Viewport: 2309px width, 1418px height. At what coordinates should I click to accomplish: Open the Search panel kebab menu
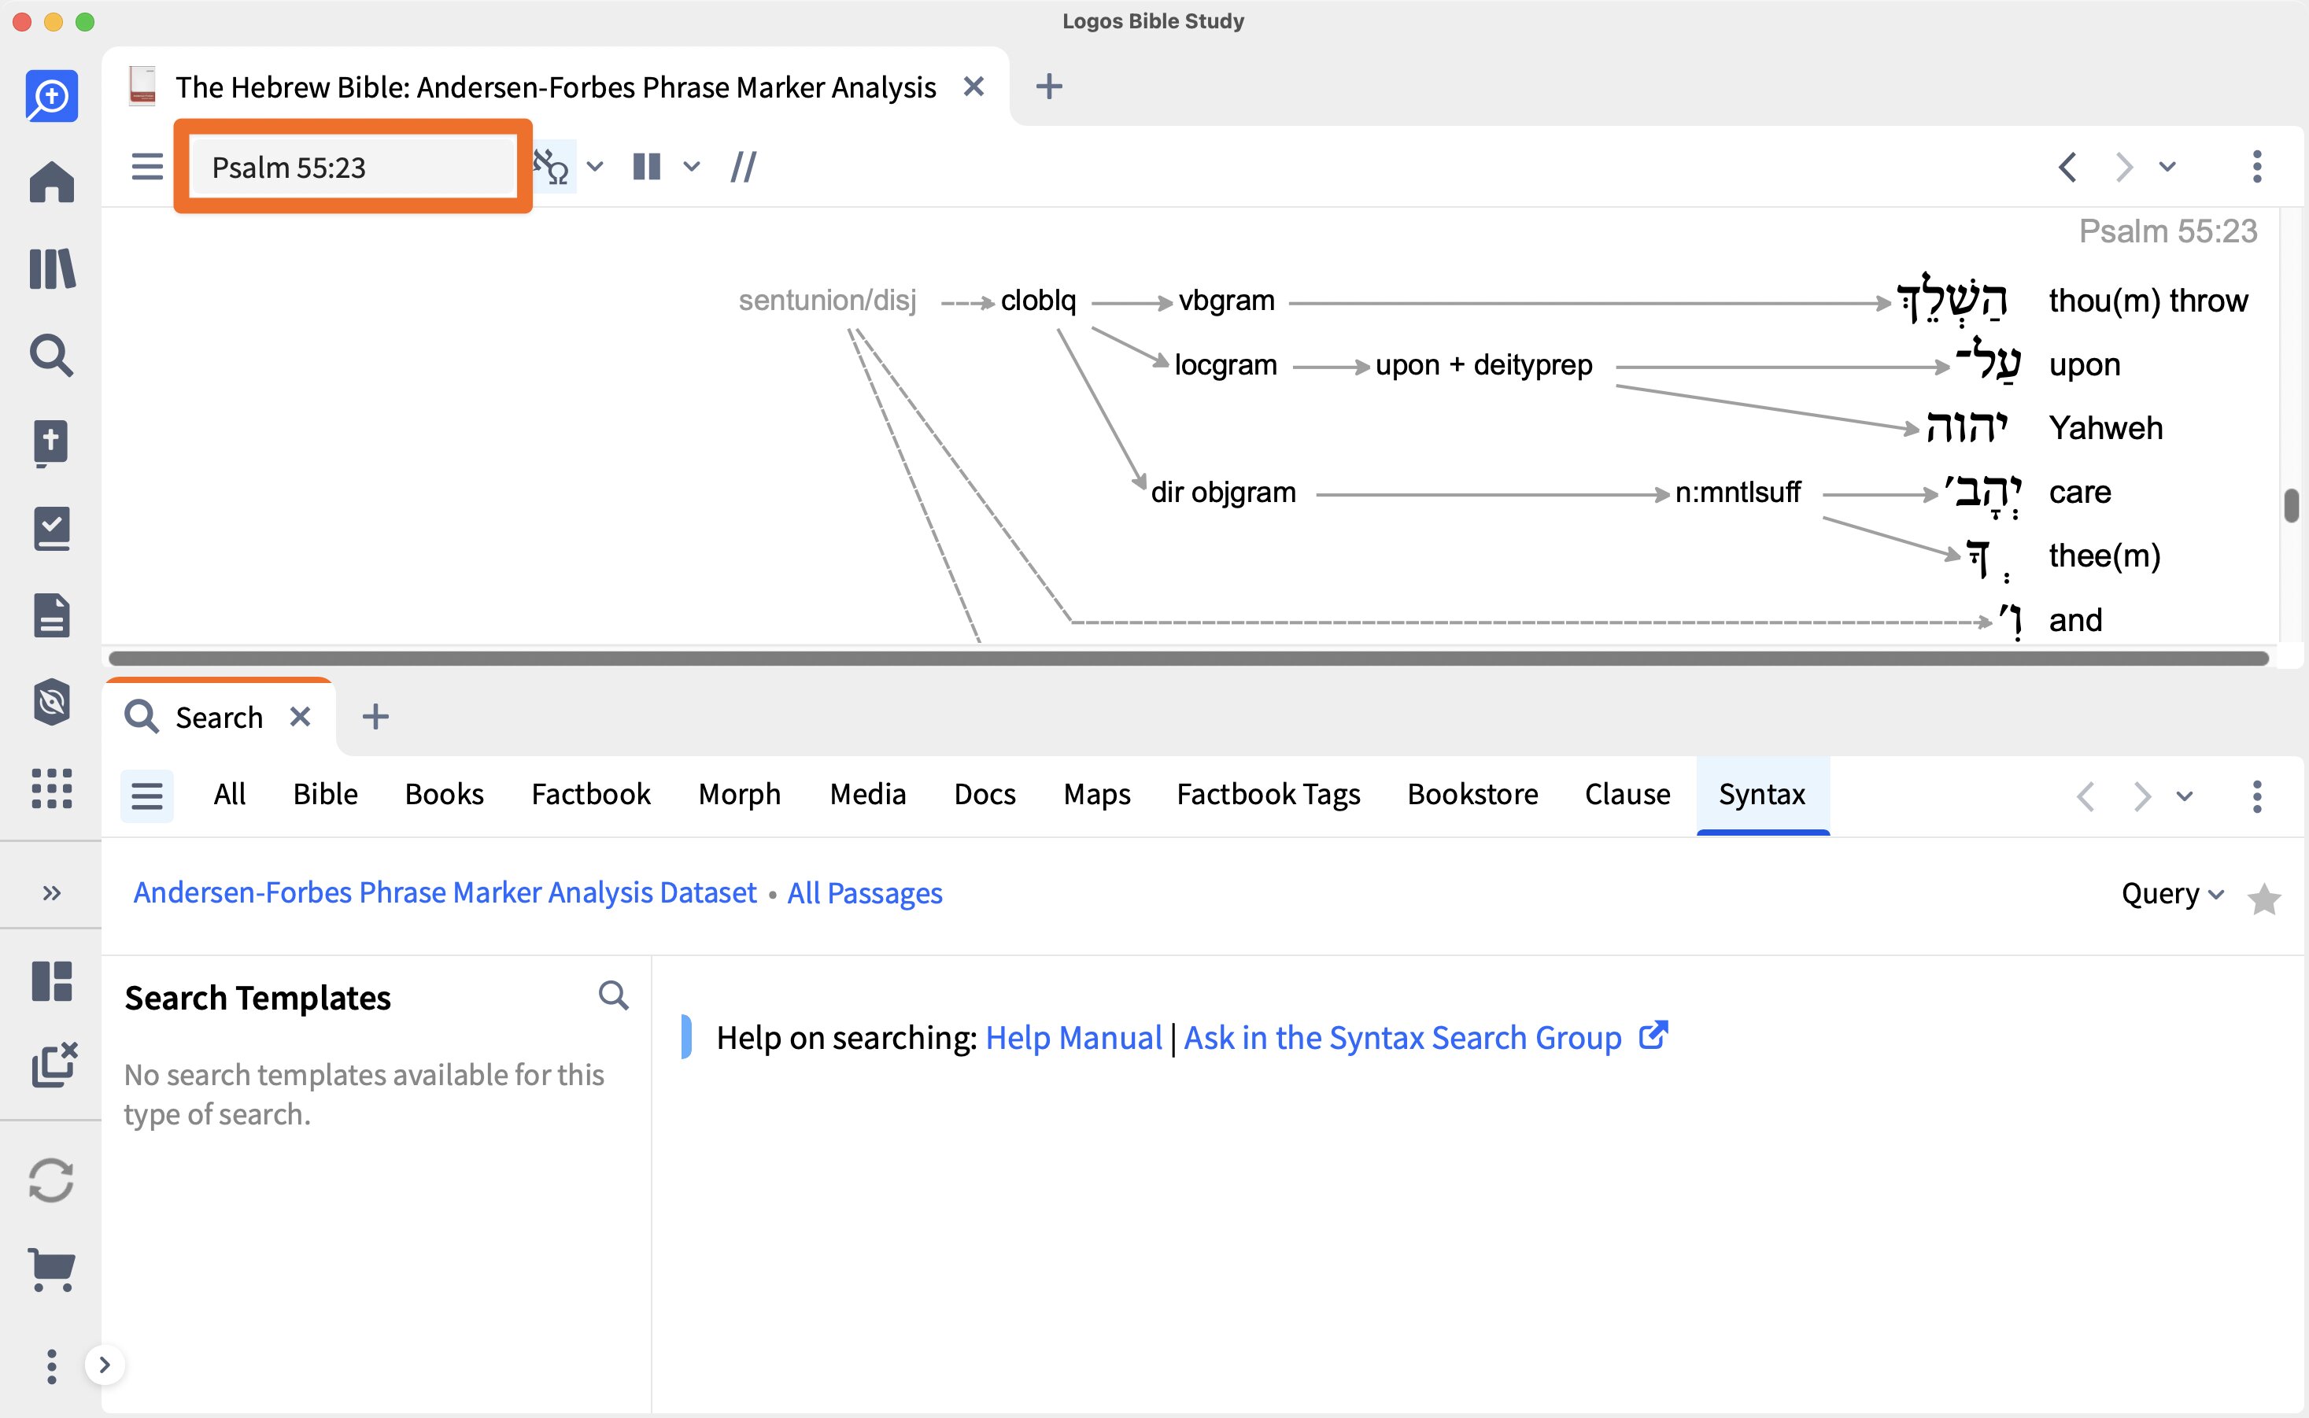[x=2256, y=796]
